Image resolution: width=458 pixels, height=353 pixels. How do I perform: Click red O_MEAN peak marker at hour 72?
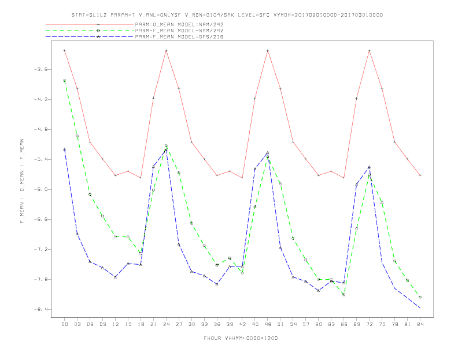point(369,51)
